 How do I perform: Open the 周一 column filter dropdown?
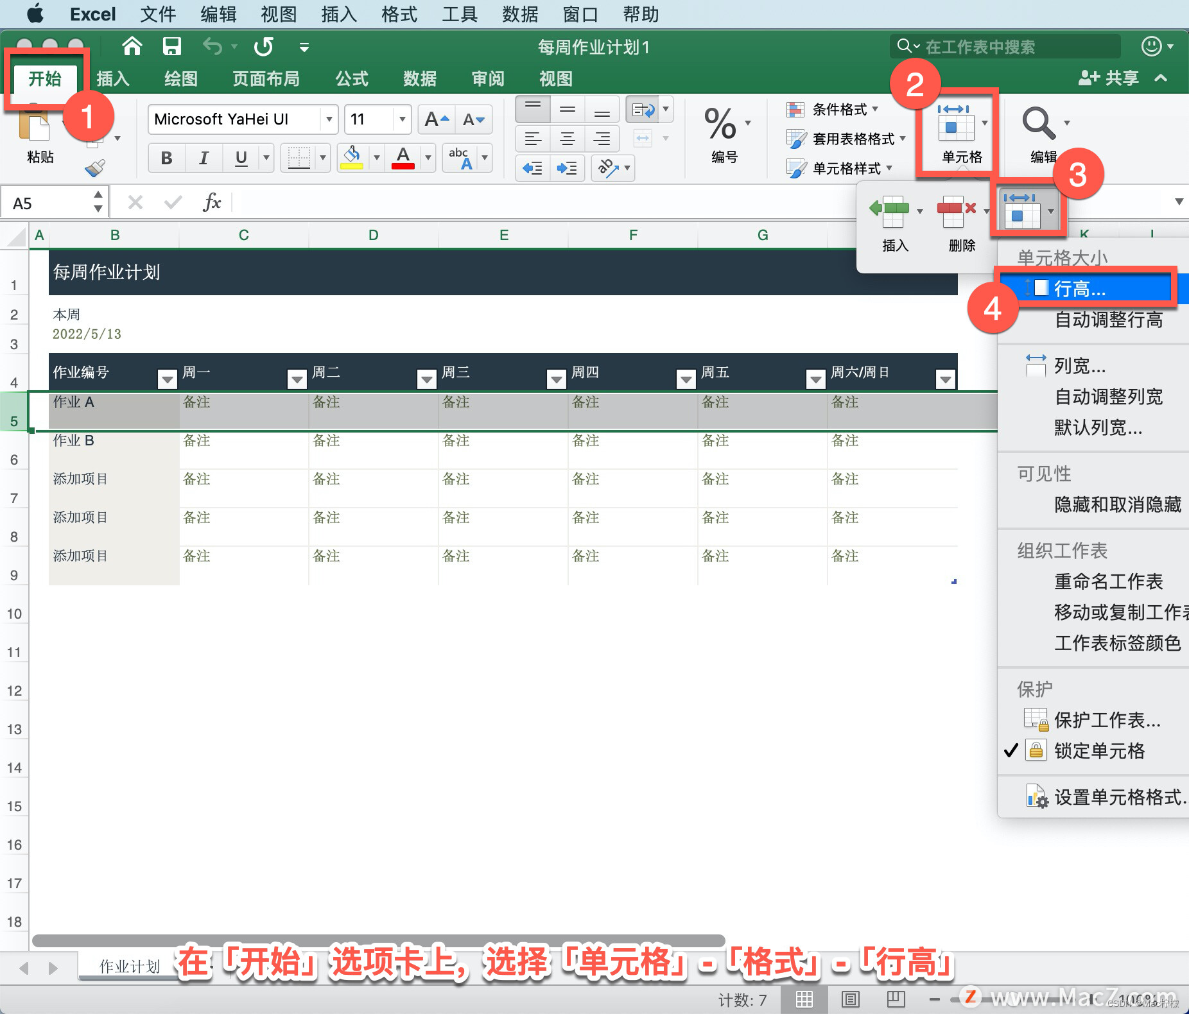tap(297, 379)
